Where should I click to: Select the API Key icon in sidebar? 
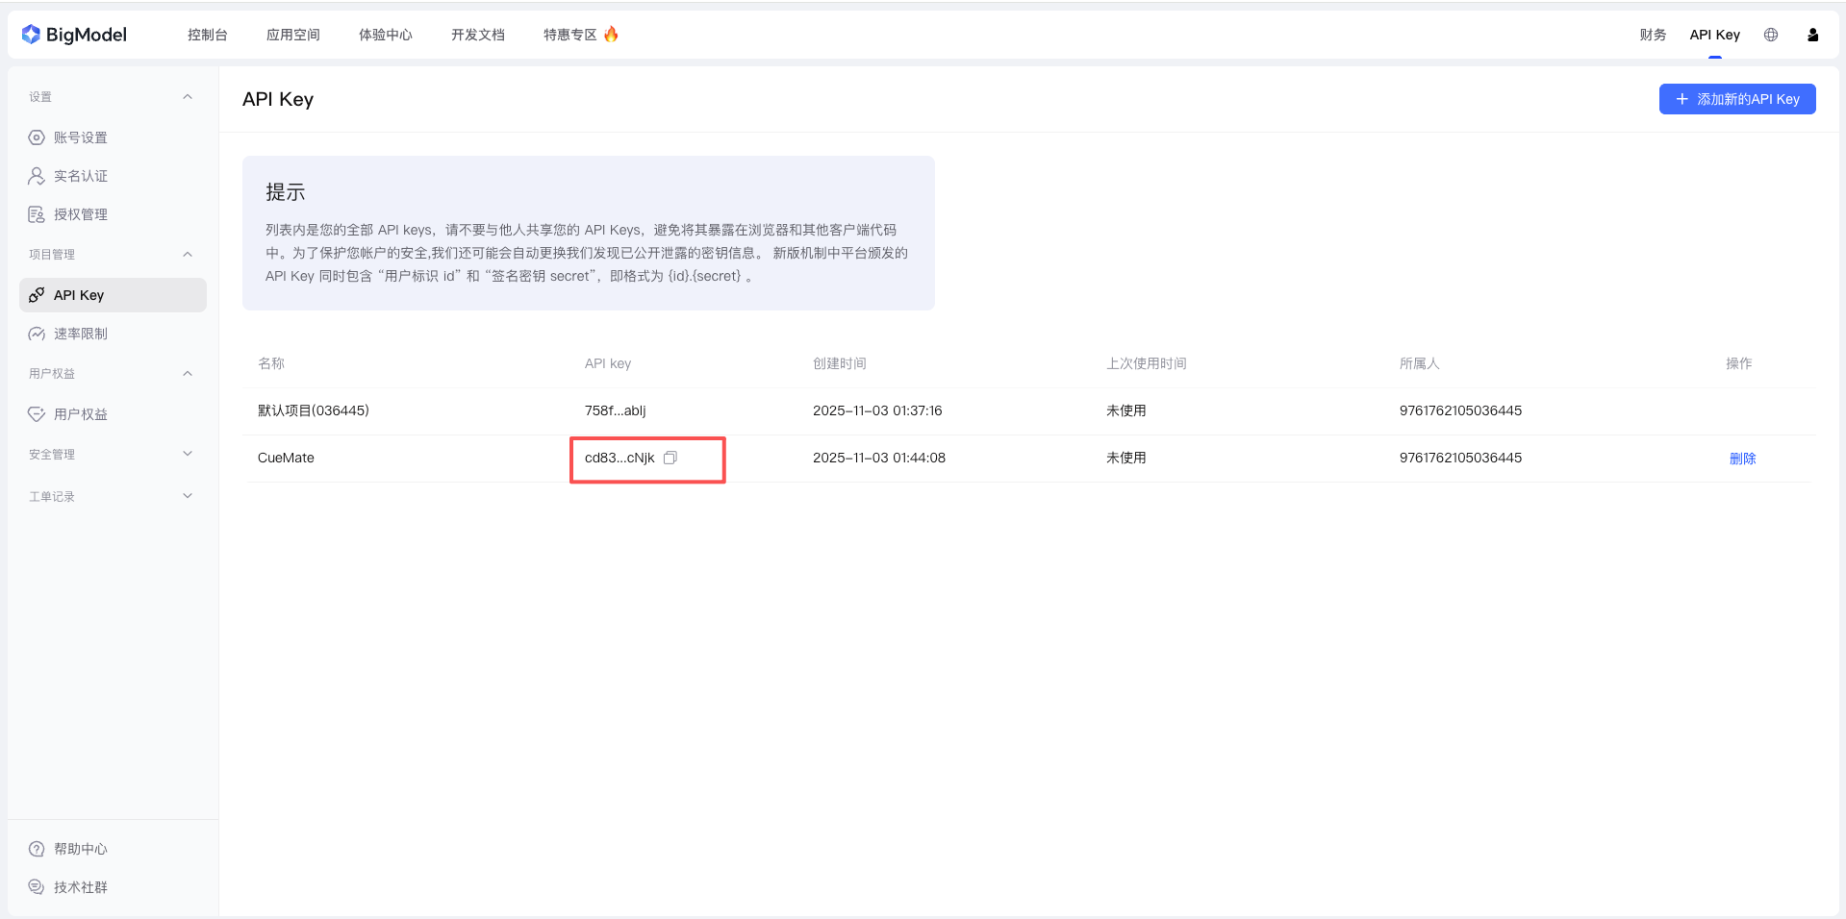(x=37, y=295)
